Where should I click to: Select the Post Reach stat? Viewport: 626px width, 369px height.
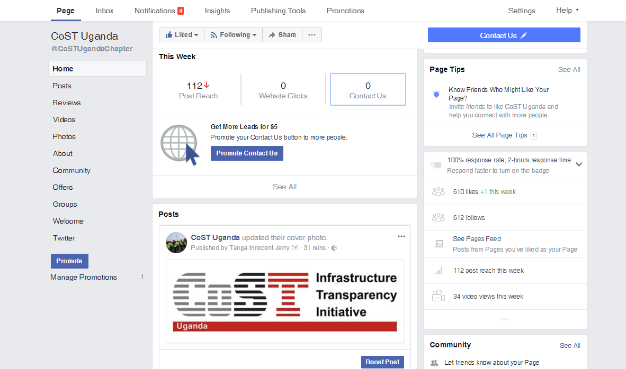[198, 90]
